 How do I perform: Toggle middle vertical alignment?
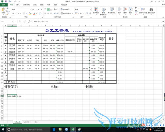(x=48, y=9)
